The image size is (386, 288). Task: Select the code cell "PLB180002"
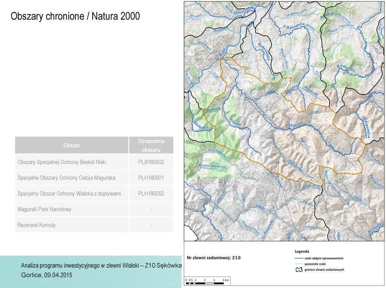point(151,162)
